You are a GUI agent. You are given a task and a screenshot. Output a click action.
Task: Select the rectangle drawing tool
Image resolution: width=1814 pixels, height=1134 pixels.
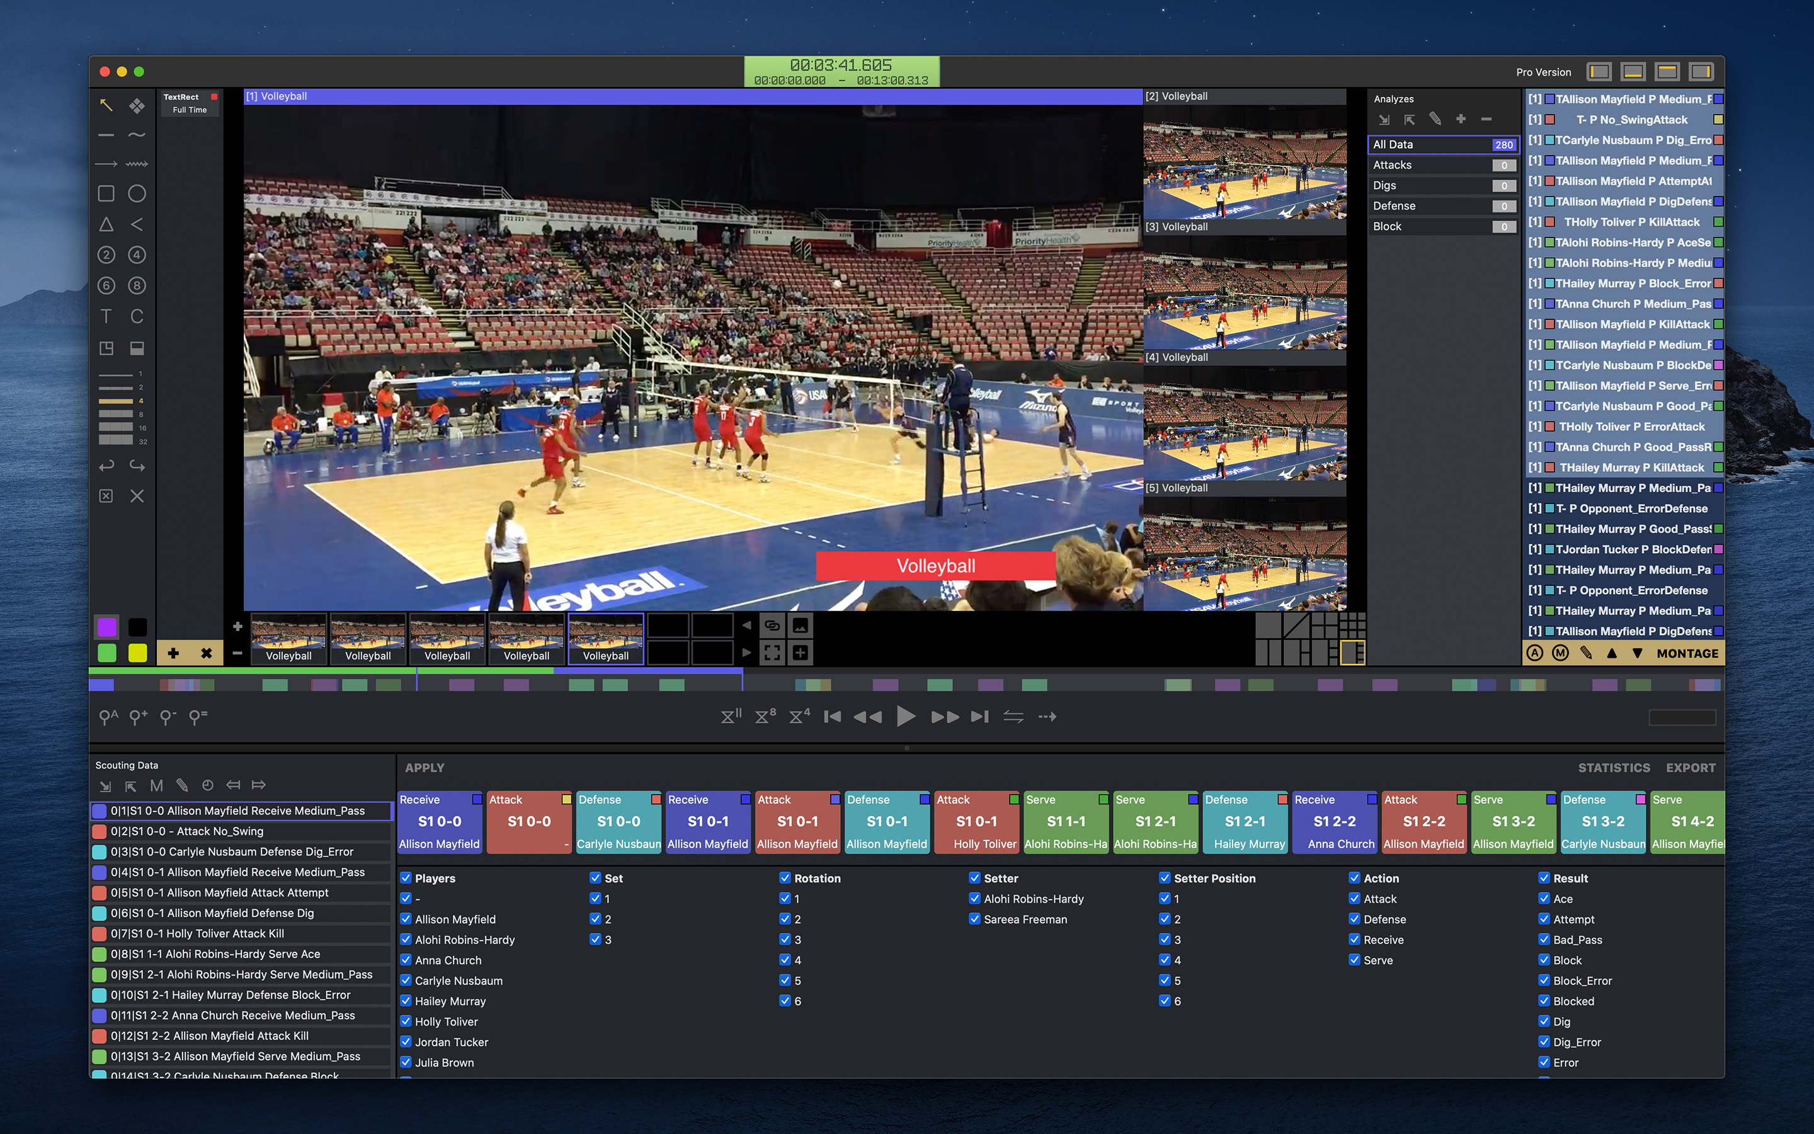106,193
